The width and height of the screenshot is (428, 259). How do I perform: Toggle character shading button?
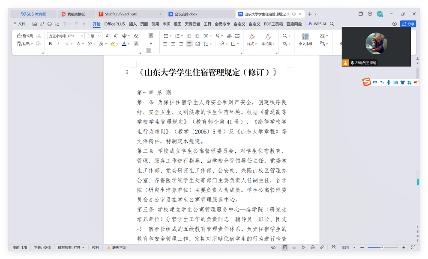(136, 44)
